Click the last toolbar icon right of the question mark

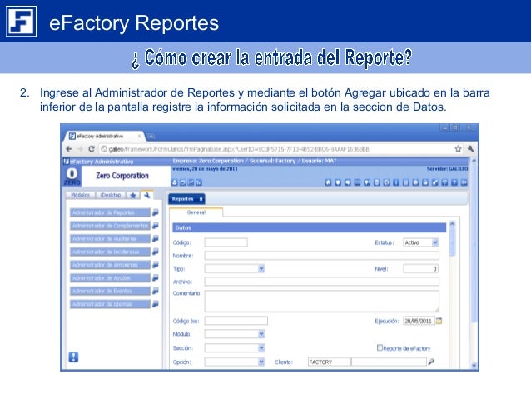click(x=464, y=182)
